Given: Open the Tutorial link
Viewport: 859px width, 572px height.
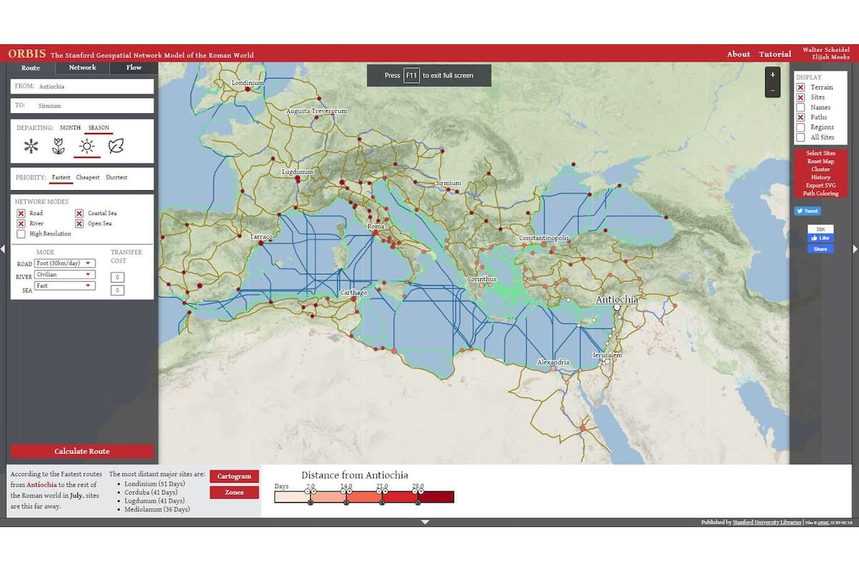Looking at the screenshot, I should point(775,54).
